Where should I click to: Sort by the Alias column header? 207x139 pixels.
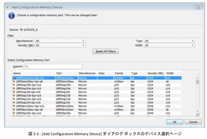[x=105, y=73]
